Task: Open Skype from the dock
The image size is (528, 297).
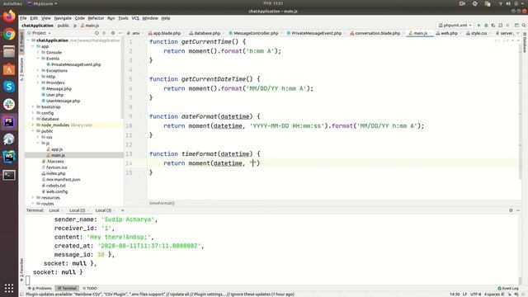Action: (9, 87)
